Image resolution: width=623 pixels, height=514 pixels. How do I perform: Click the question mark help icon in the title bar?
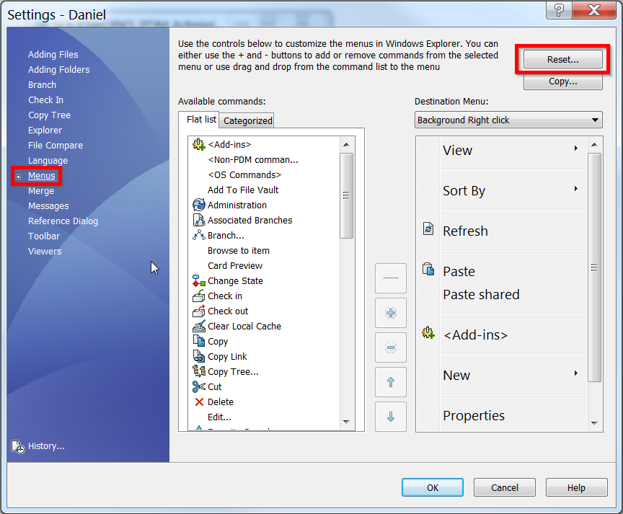tap(559, 10)
